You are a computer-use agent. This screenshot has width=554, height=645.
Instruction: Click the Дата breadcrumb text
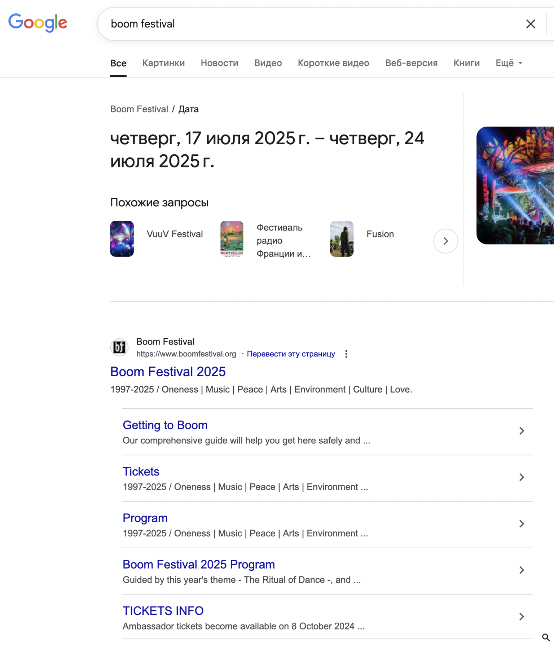188,109
